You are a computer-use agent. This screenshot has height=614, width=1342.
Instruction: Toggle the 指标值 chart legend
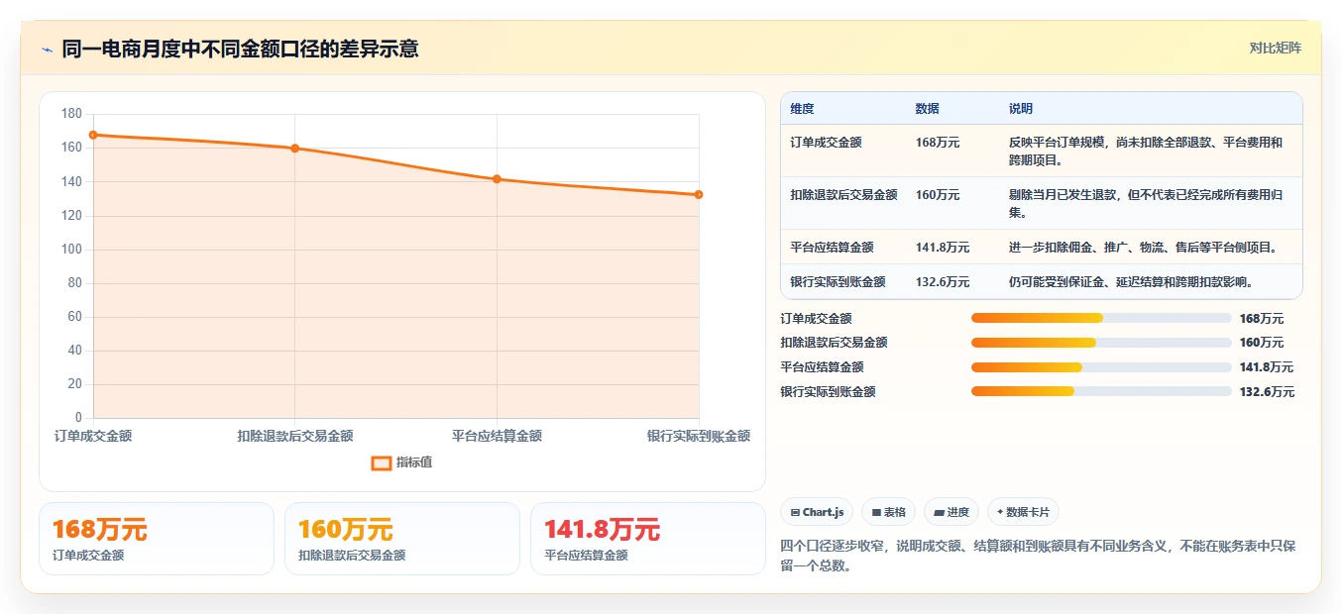pos(401,462)
